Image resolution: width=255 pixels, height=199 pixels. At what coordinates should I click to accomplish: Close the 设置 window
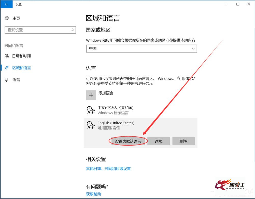249,4
